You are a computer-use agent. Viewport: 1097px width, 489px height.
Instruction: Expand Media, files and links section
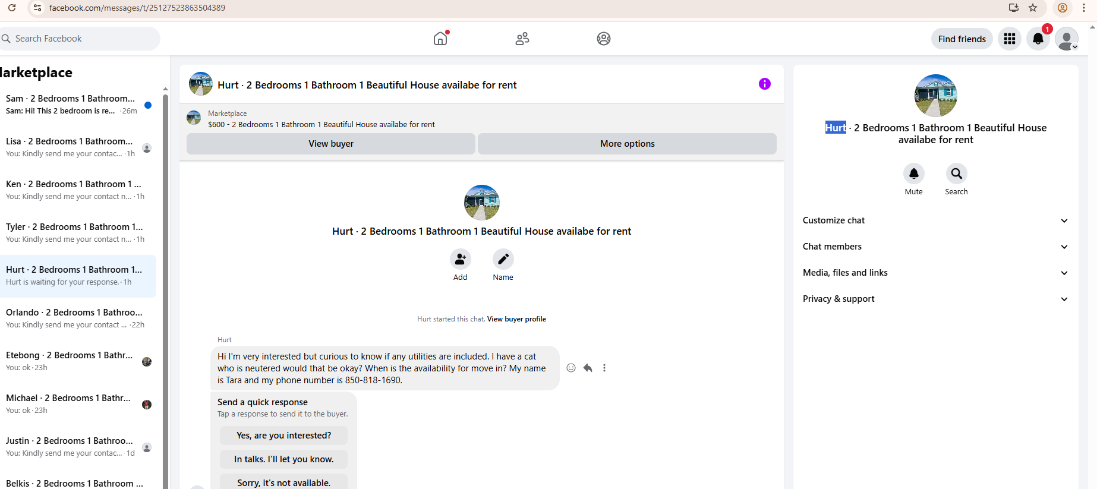coord(935,273)
